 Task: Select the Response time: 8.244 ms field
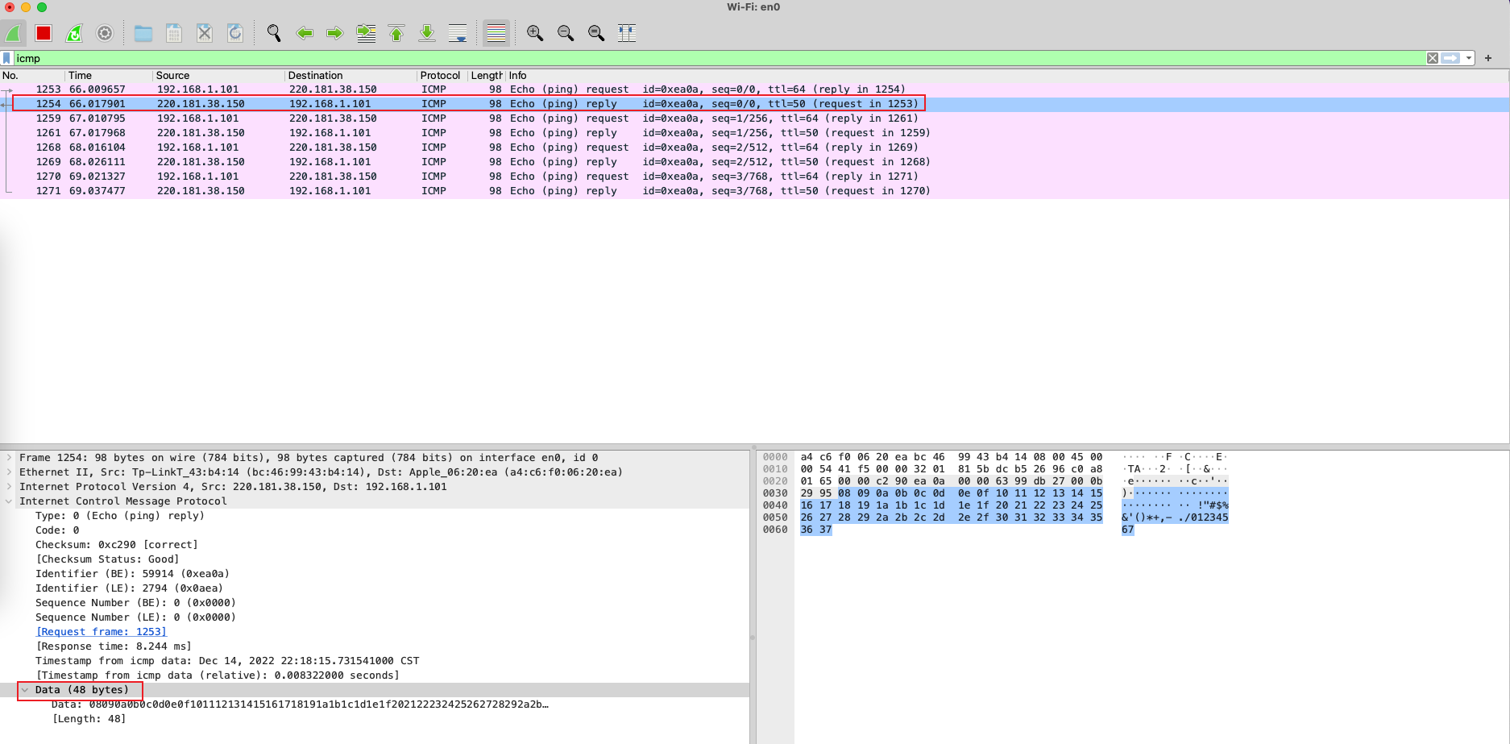(114, 646)
